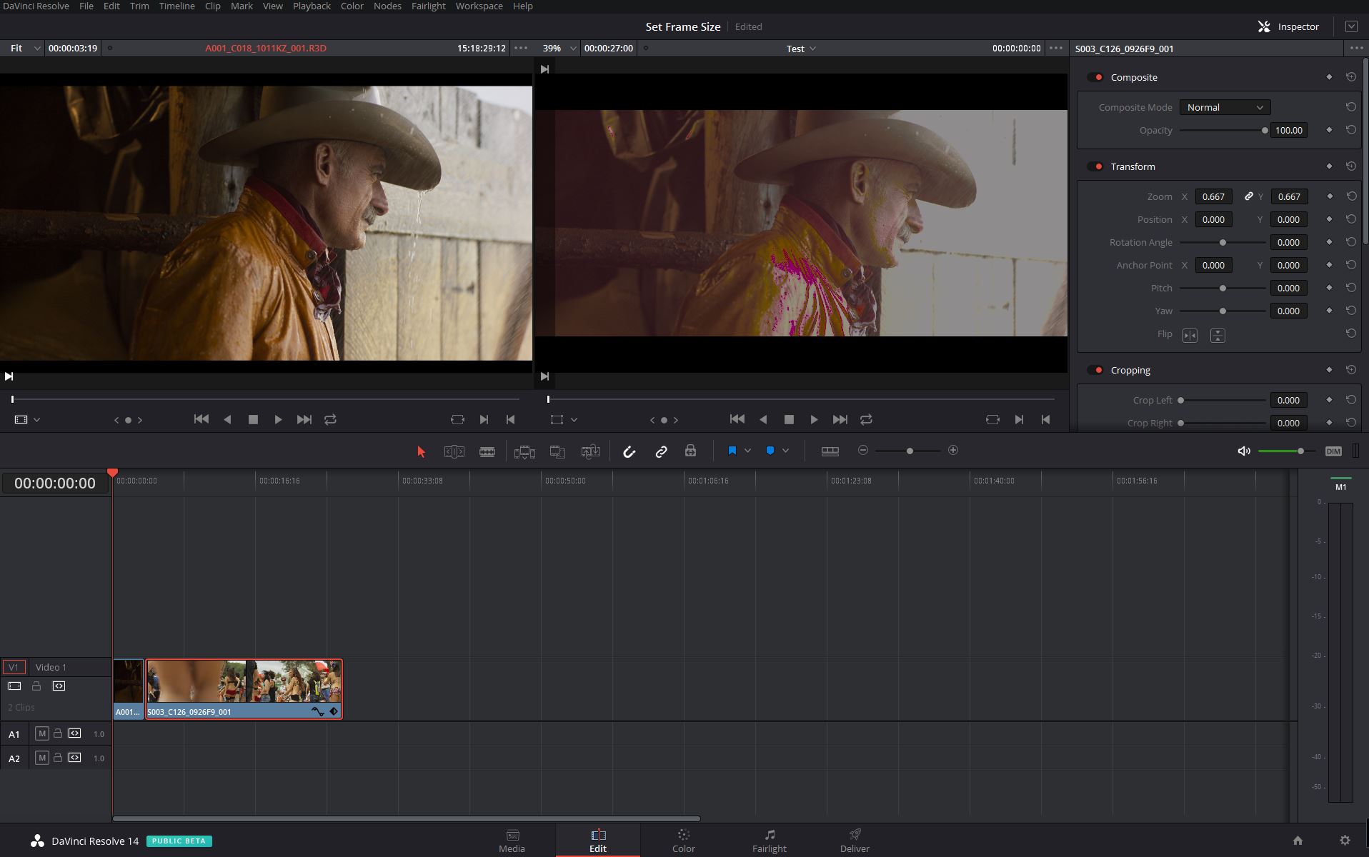1369x857 pixels.
Task: Reset the Transform section settings
Action: 1350,166
